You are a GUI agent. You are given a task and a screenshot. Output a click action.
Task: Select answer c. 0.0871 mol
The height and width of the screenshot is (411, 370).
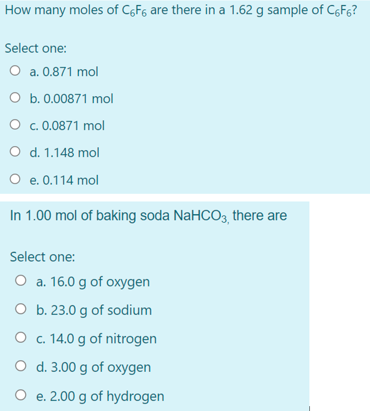tap(15, 124)
